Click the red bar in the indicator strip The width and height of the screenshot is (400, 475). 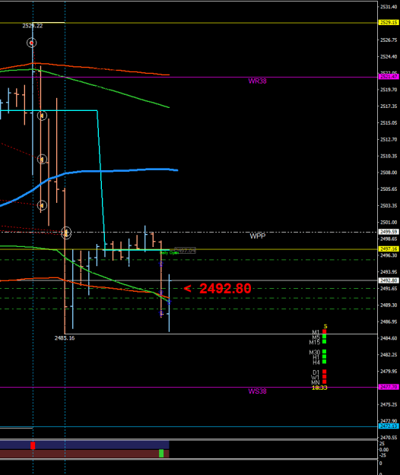point(33,445)
